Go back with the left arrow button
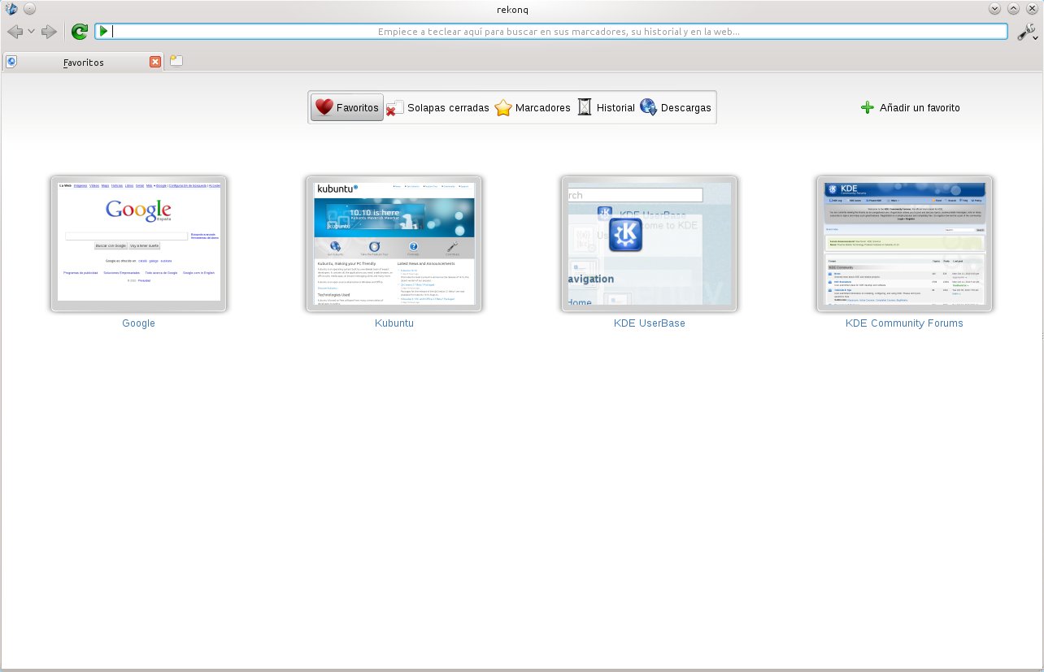 [15, 32]
